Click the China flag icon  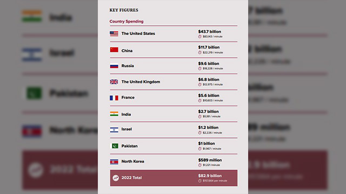(114, 50)
